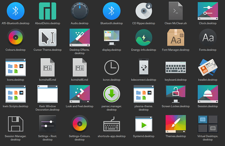Viewport: 225px width, 146px height.
Task: Open the Energy-info.desktop icon
Action: coord(143,37)
